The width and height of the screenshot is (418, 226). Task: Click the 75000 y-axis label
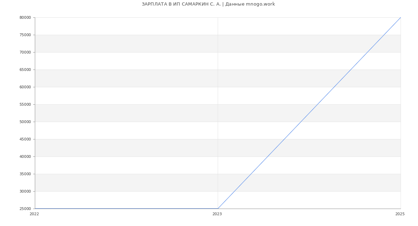pyautogui.click(x=25, y=35)
